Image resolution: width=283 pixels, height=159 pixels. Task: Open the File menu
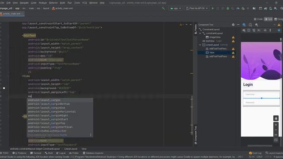[2, 3]
